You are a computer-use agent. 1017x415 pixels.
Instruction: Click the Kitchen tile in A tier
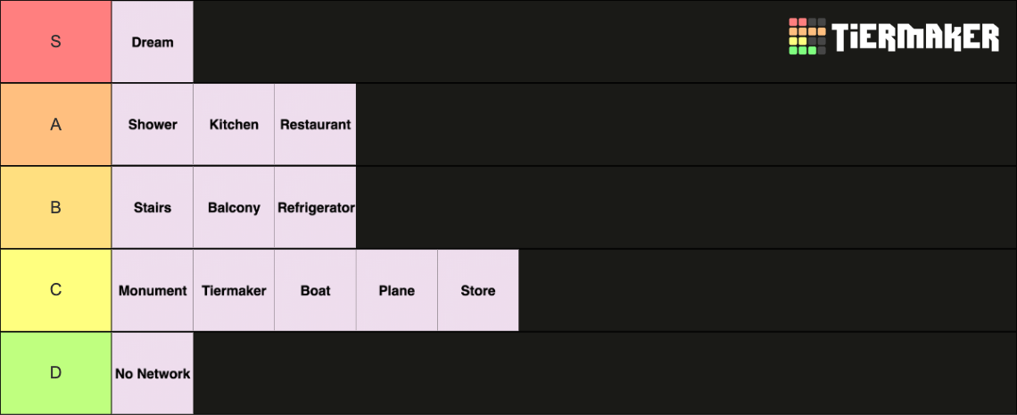tap(234, 125)
